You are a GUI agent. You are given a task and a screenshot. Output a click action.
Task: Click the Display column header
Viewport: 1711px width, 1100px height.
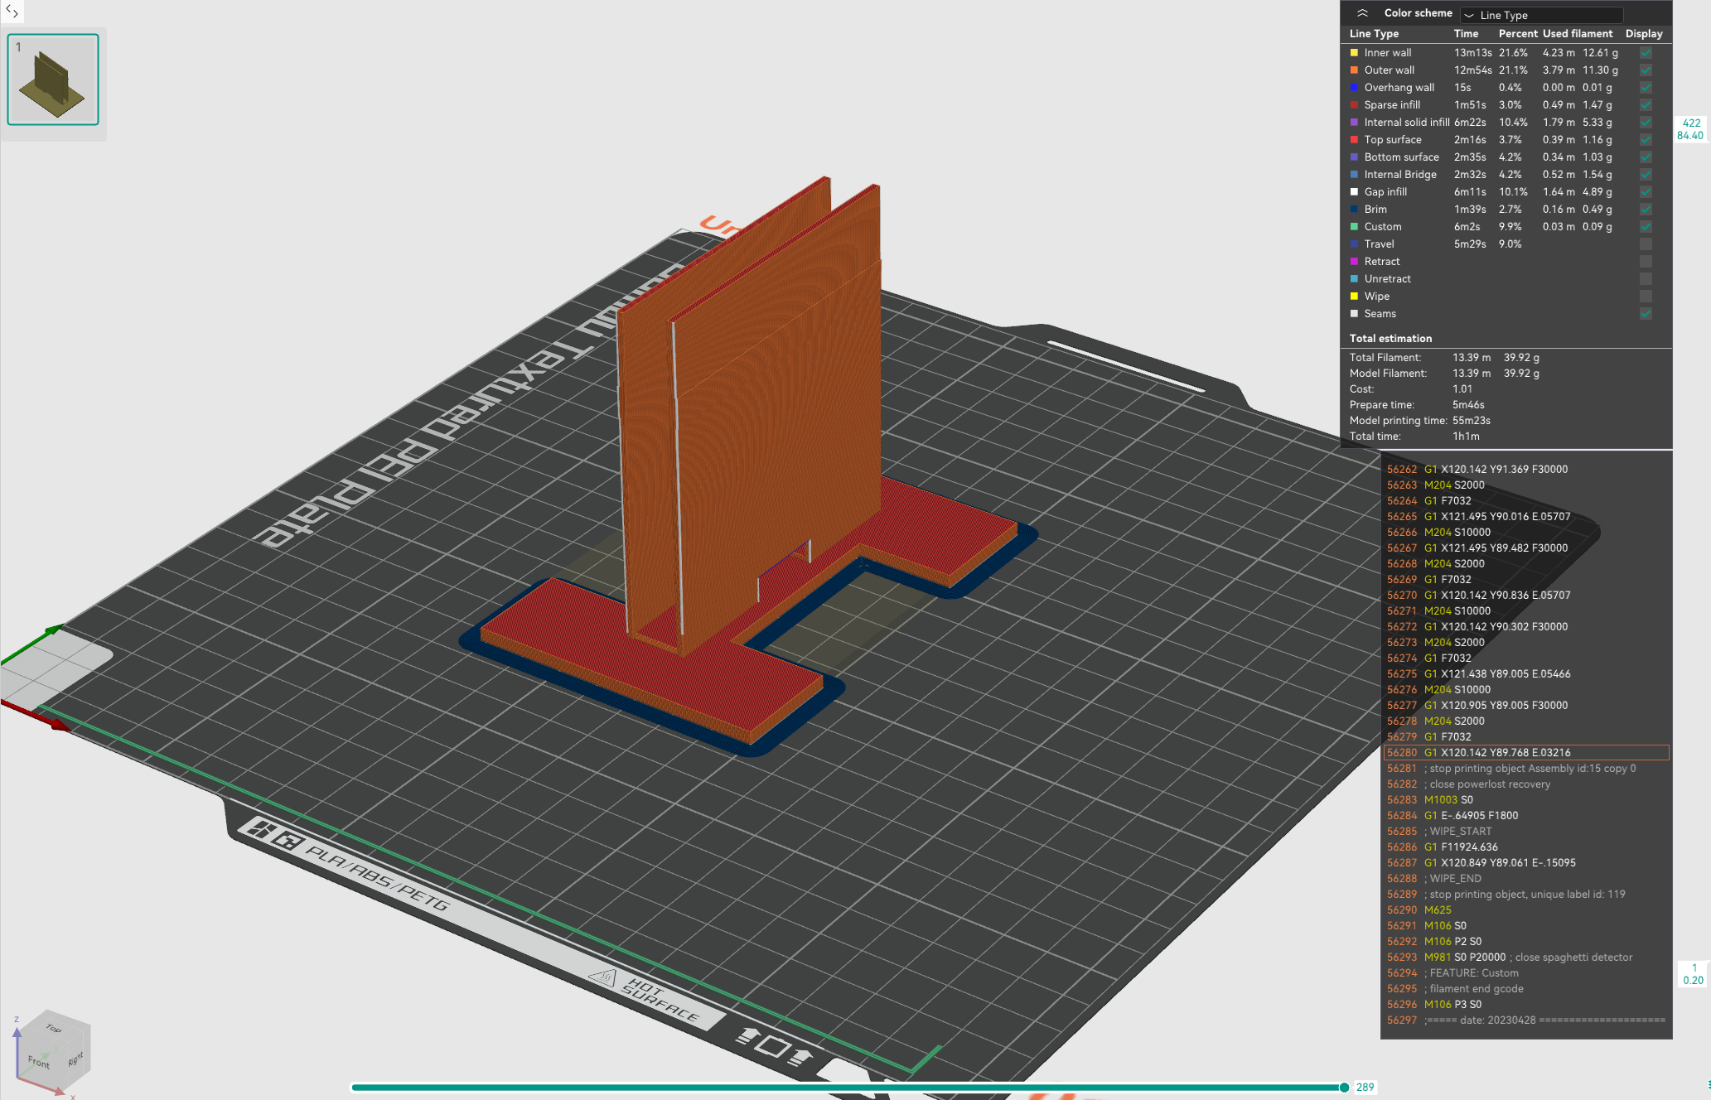coord(1644,34)
